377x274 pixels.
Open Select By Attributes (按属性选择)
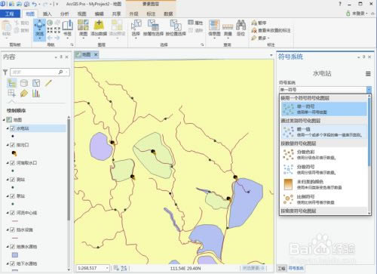[x=153, y=28]
